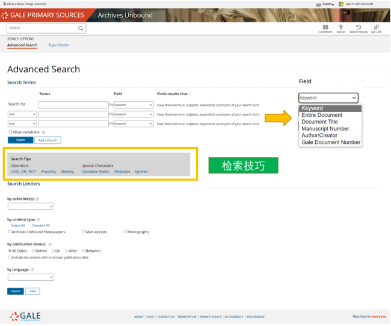Choose Document Title from Field list
The image size is (391, 326).
click(x=319, y=122)
